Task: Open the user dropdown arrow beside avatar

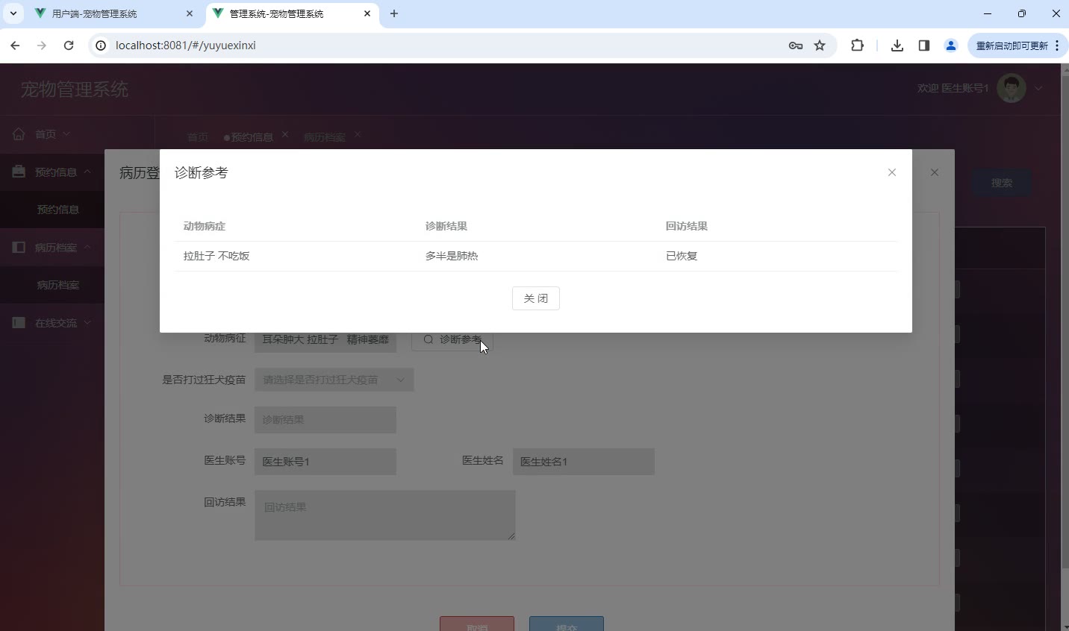Action: [1038, 89]
